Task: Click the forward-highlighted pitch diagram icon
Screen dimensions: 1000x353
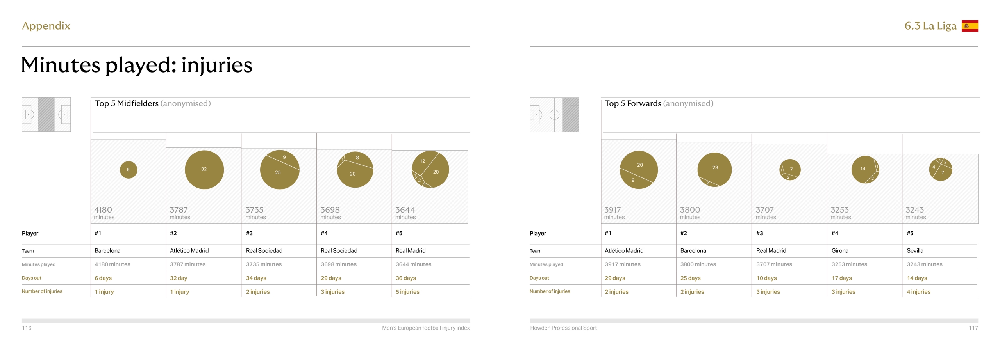Action: click(554, 115)
